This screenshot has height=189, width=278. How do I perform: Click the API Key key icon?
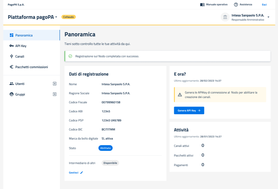pyautogui.click(x=12, y=46)
